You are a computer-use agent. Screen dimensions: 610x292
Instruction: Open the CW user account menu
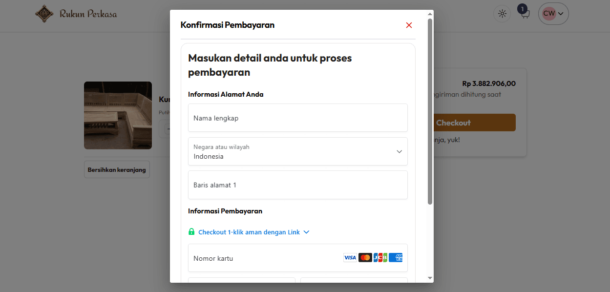(553, 14)
